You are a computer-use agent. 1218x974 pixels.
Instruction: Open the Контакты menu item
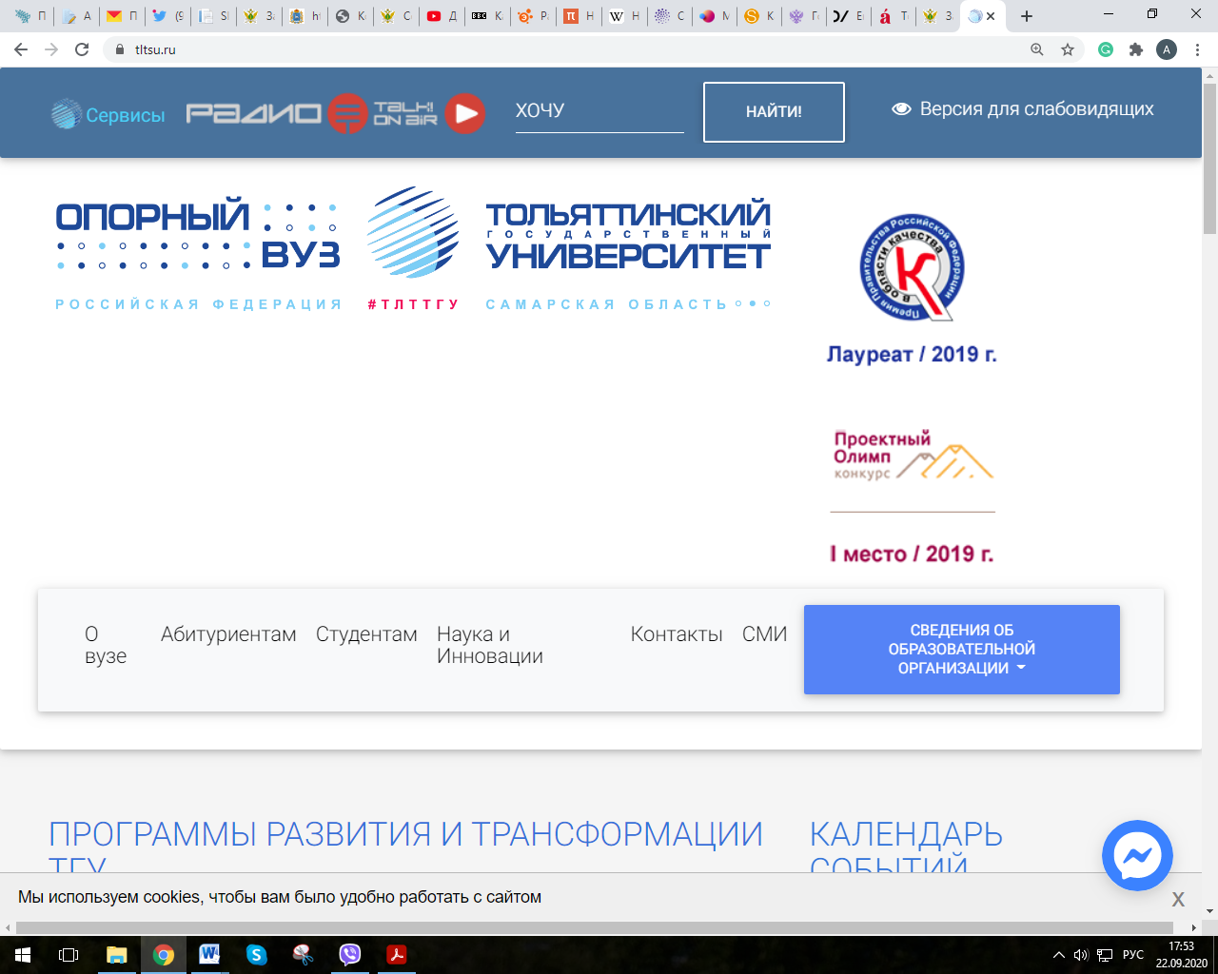coord(677,634)
